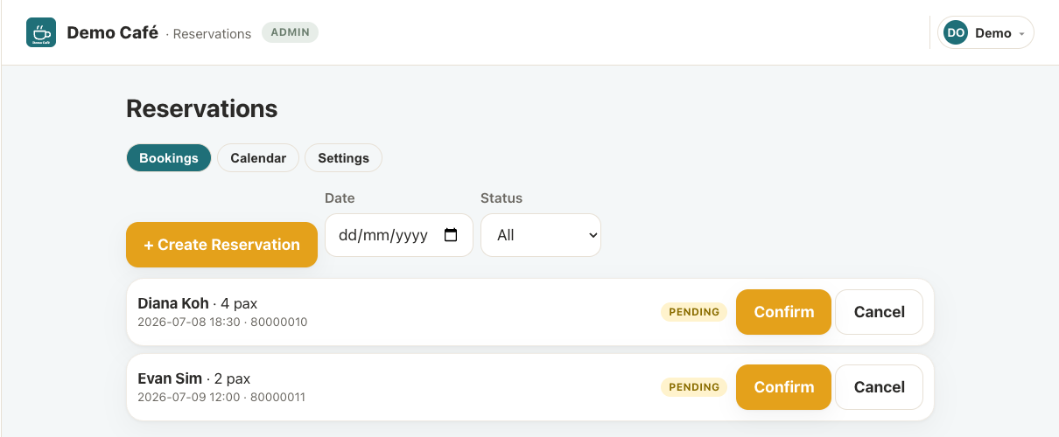Click the DO user avatar circle
This screenshot has height=437, width=1059.
tap(956, 32)
